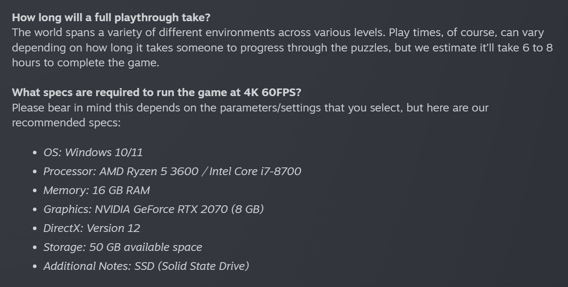
Task: Click the line starting "The world spans a variety"
Action: click(x=278, y=33)
